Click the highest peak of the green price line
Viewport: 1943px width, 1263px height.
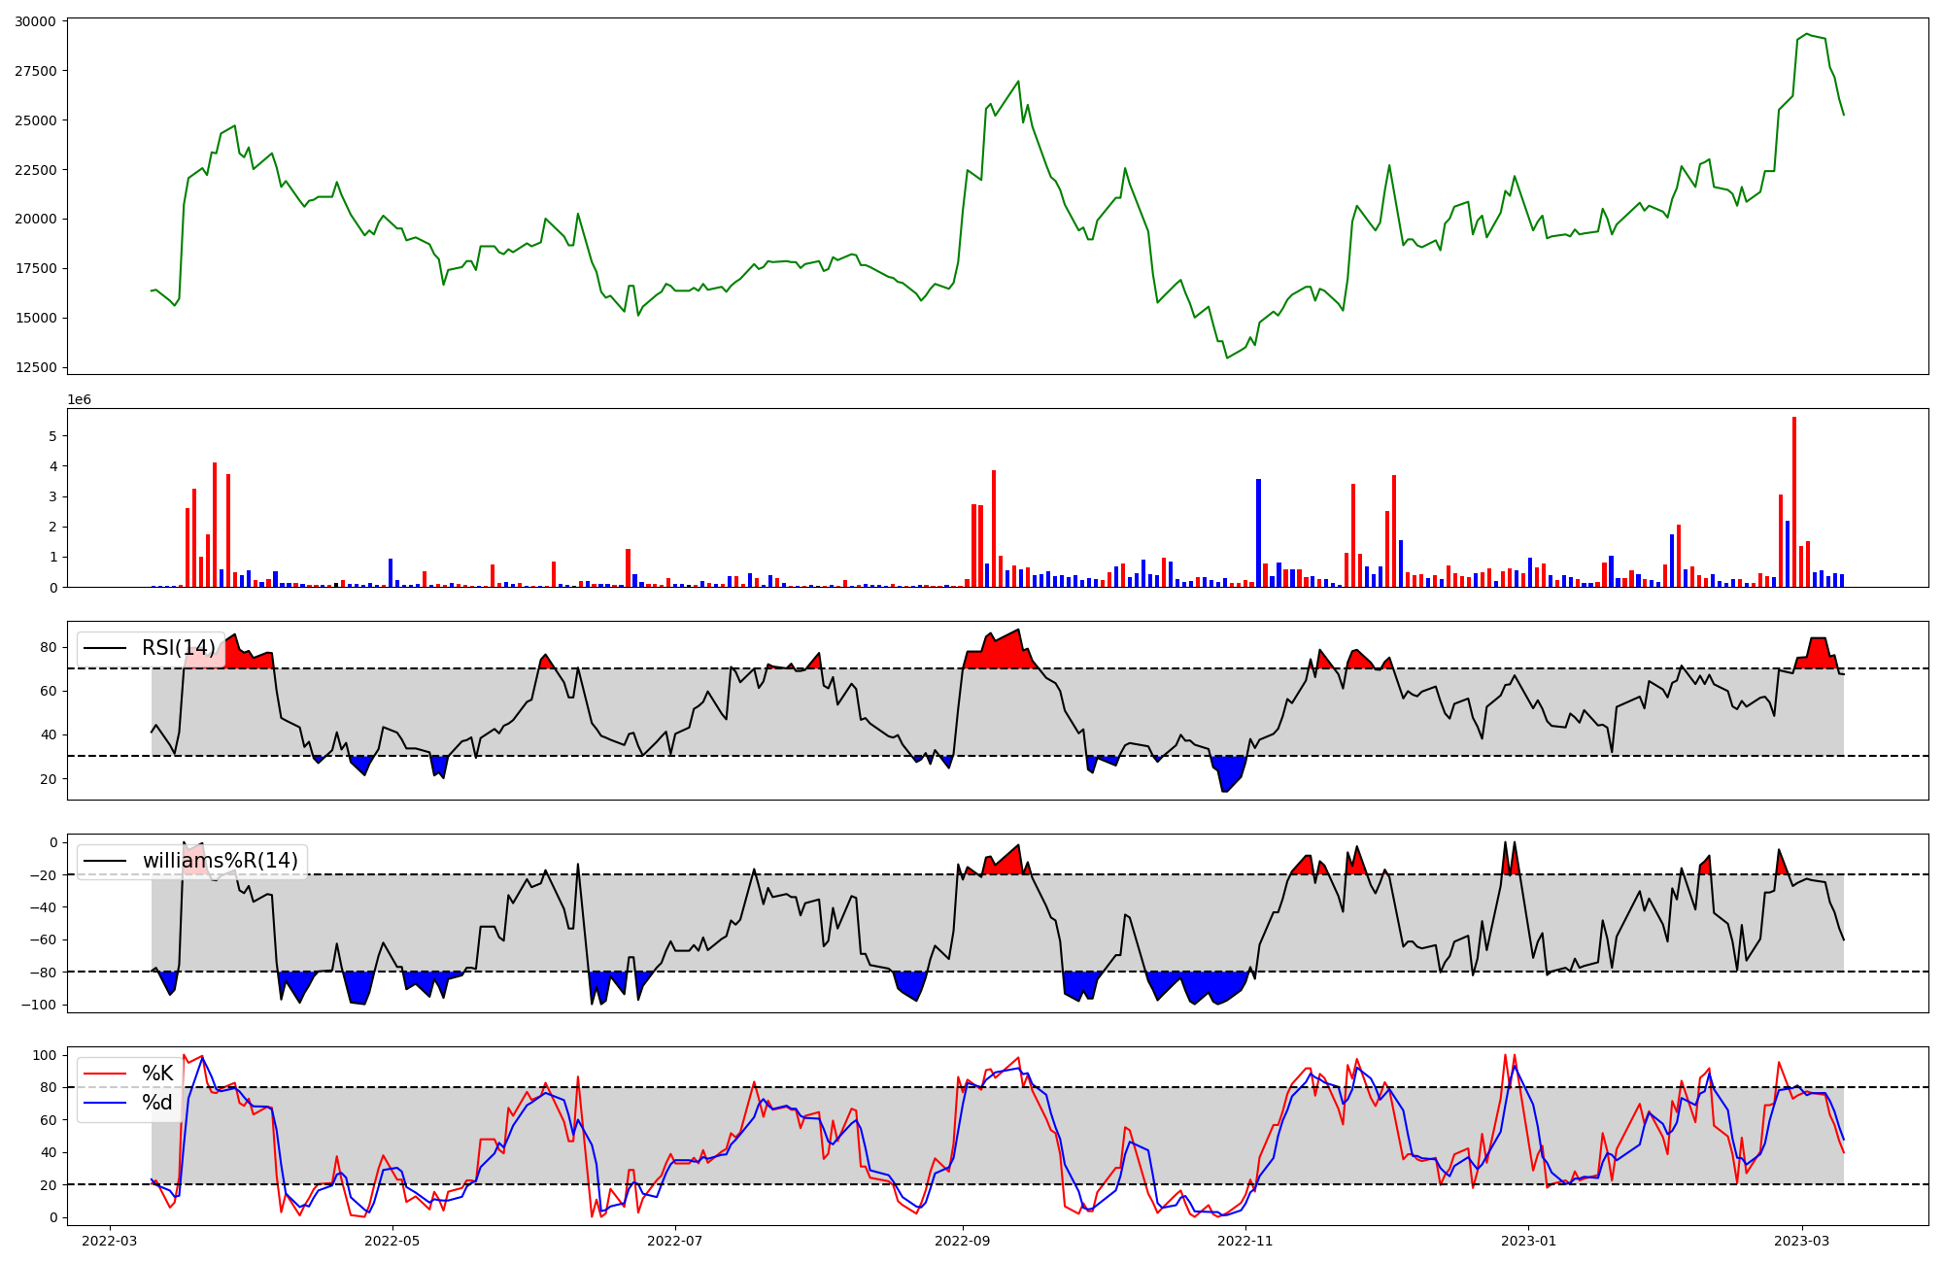[x=1807, y=34]
